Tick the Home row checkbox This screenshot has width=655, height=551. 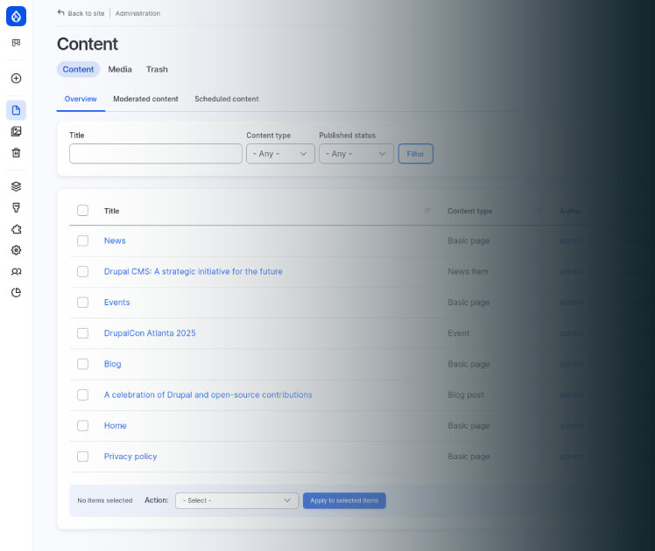click(x=82, y=426)
